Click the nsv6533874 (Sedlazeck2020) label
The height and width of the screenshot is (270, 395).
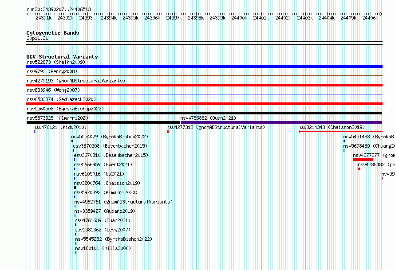pos(61,99)
